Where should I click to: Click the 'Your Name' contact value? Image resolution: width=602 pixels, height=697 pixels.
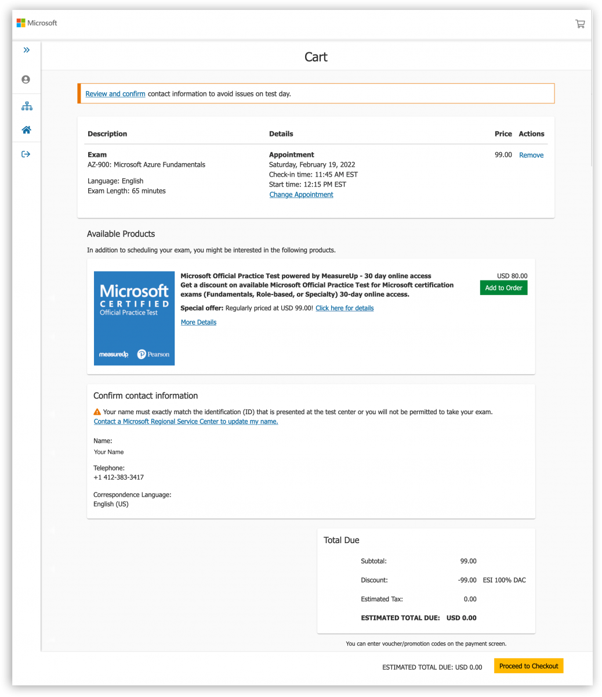[x=109, y=452]
